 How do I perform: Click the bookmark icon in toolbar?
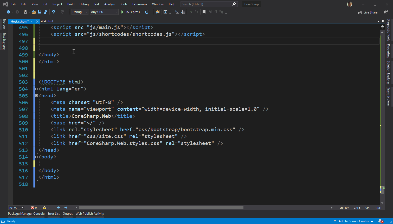point(204,12)
